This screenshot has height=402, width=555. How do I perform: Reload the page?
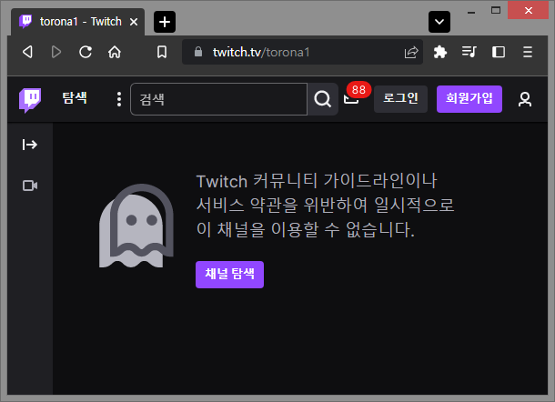coord(86,52)
